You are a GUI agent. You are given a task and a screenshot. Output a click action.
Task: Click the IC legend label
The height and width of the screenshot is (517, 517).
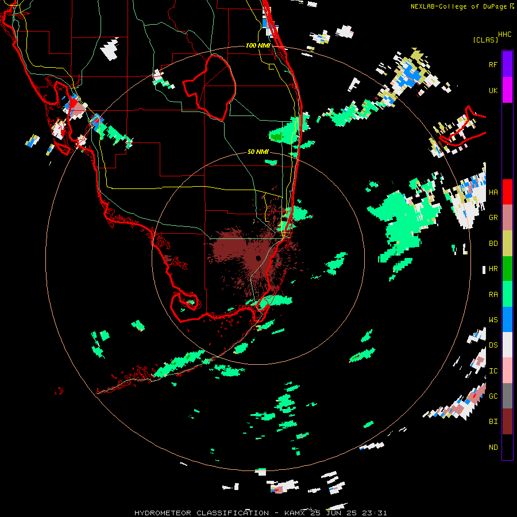click(x=493, y=371)
